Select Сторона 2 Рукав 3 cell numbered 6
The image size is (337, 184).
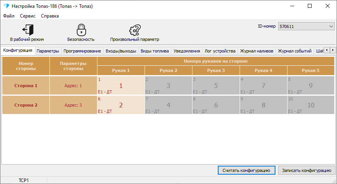pos(216,105)
